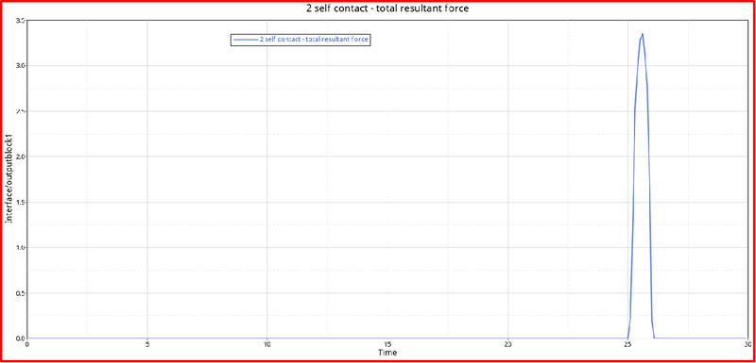Click the Y-axis tick label 2.5
Image resolution: width=756 pixels, height=363 pixels.
pos(20,111)
